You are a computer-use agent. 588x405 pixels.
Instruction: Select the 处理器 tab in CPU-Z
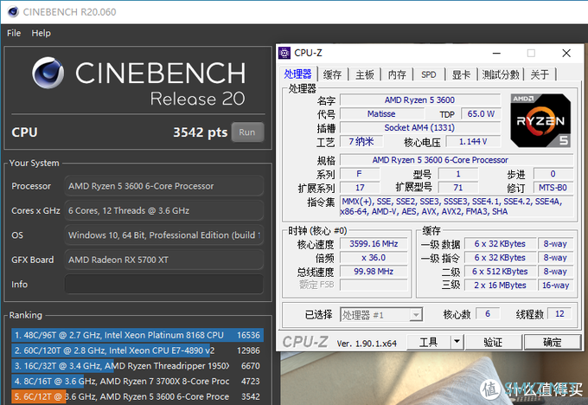coord(297,74)
